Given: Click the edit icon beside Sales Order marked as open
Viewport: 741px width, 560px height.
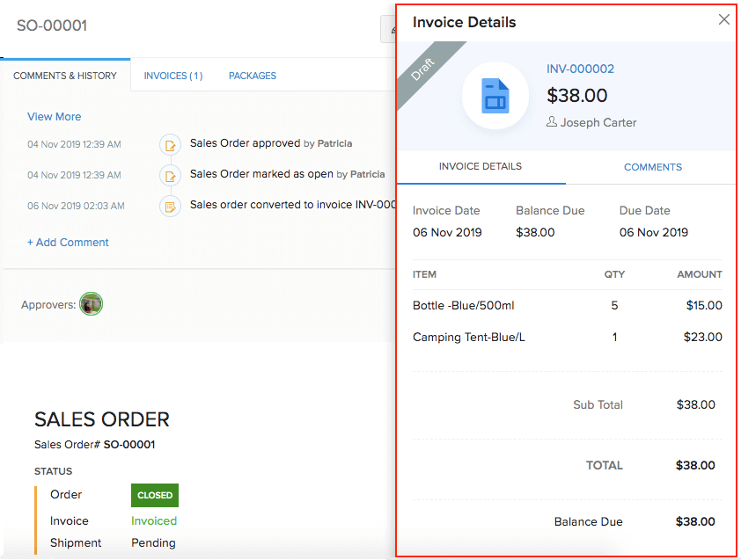Looking at the screenshot, I should click(x=170, y=174).
